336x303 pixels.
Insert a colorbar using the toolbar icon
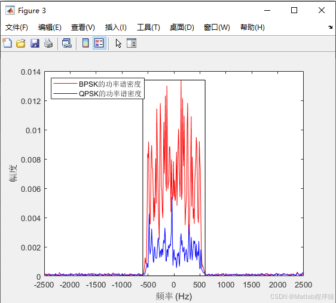(85, 43)
